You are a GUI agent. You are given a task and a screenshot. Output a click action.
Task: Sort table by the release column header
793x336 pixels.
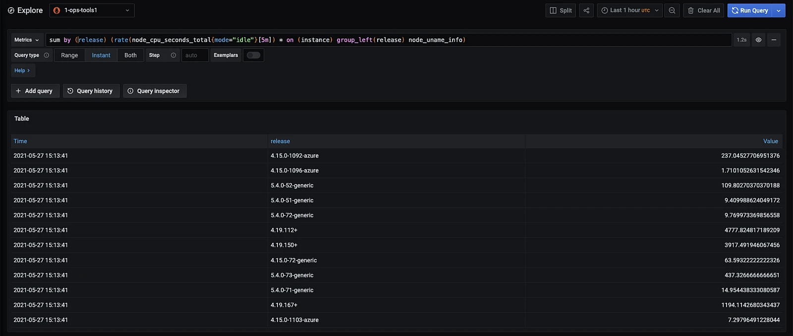click(280, 141)
